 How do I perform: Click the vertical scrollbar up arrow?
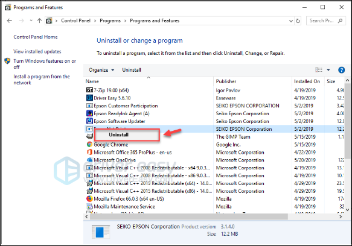(347, 80)
